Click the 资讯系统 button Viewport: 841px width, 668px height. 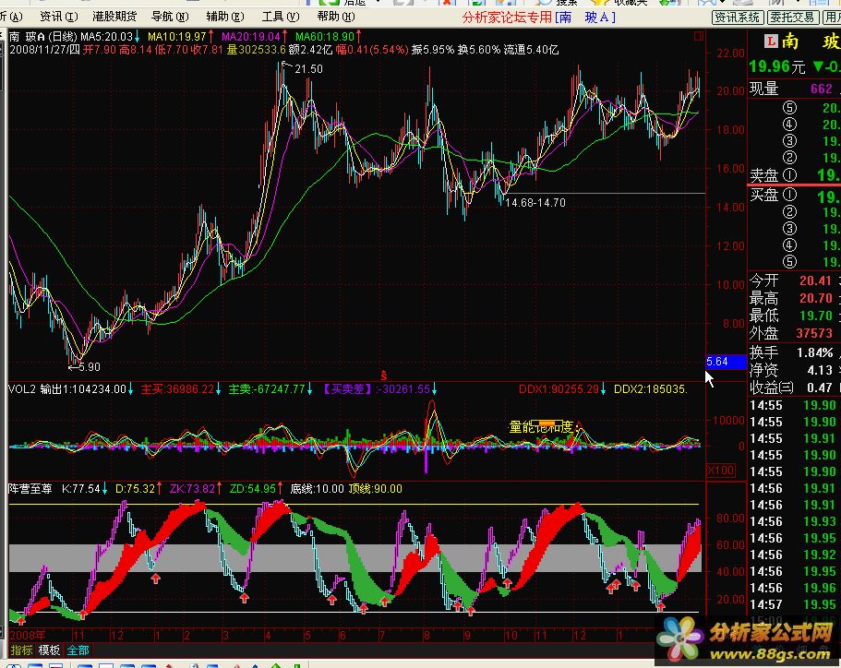[x=738, y=18]
